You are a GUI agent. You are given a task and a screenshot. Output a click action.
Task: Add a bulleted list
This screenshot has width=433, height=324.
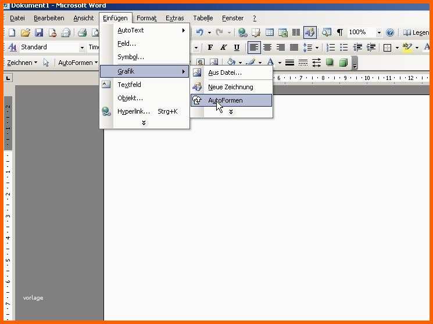[x=344, y=48]
